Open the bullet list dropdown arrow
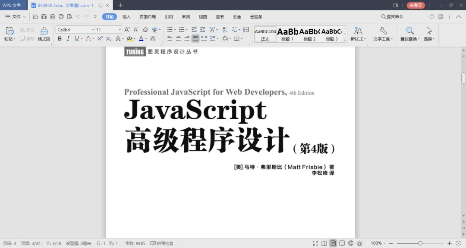Image resolution: width=466 pixels, height=248 pixels. (175, 30)
